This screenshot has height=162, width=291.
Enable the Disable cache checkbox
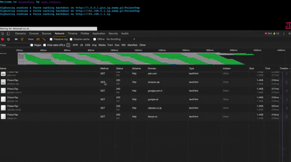pyautogui.click(x=71, y=39)
